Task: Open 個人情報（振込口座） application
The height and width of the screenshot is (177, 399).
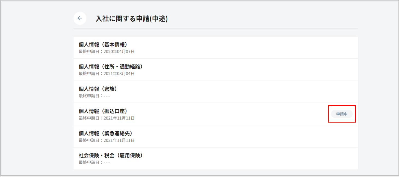Action: (x=103, y=111)
